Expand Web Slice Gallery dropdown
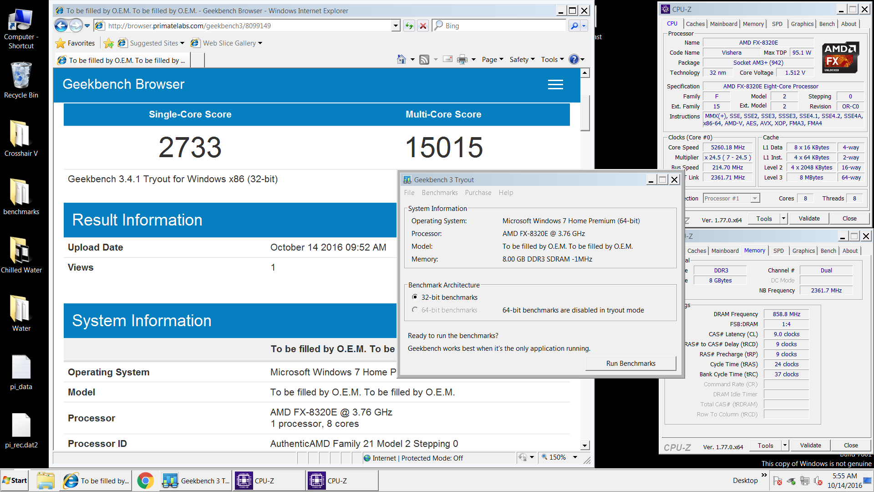This screenshot has height=492, width=874. click(260, 43)
